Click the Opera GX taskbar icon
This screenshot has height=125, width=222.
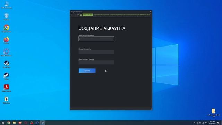click(26, 123)
